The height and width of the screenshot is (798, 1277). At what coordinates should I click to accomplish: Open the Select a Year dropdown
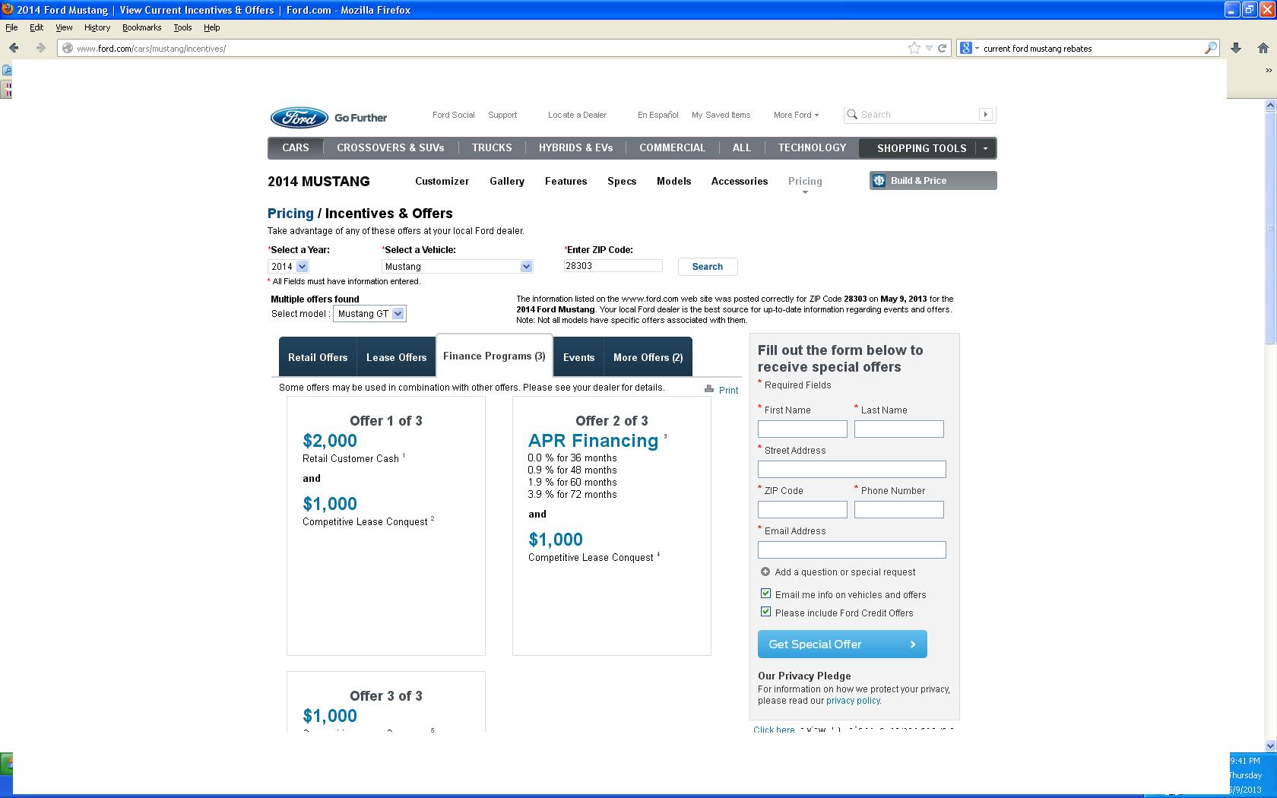pyautogui.click(x=302, y=267)
